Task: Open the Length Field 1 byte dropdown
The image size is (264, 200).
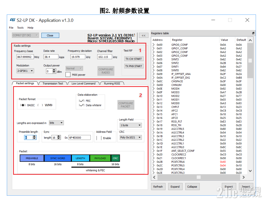Action: (x=131, y=125)
